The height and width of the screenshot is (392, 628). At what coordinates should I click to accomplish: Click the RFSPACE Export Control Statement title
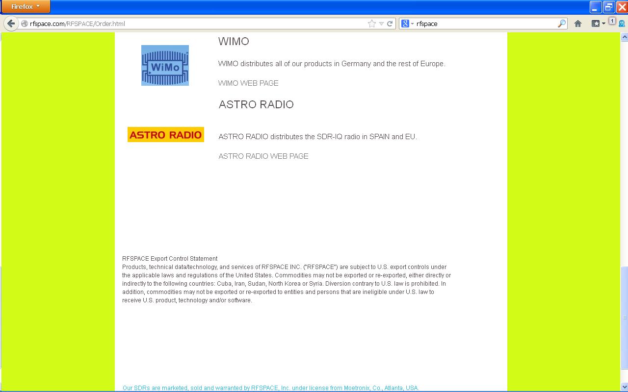170,259
